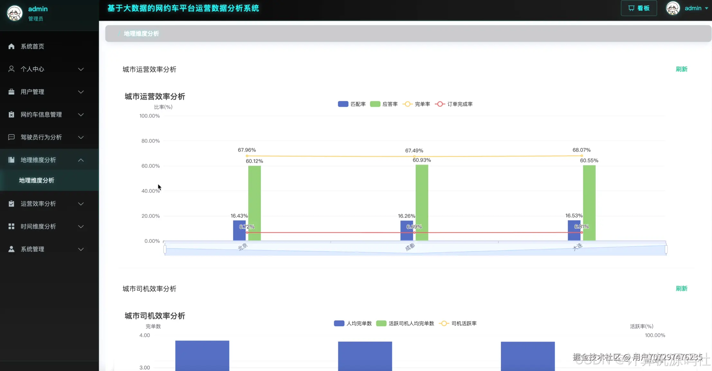The image size is (712, 371).
Task: Click the person icon beside 个人中心
Action: (11, 69)
